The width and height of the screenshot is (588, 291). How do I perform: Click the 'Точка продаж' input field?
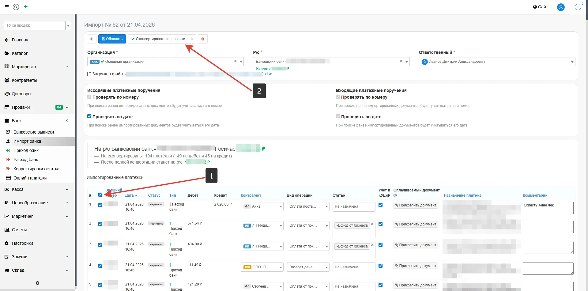coord(35,25)
